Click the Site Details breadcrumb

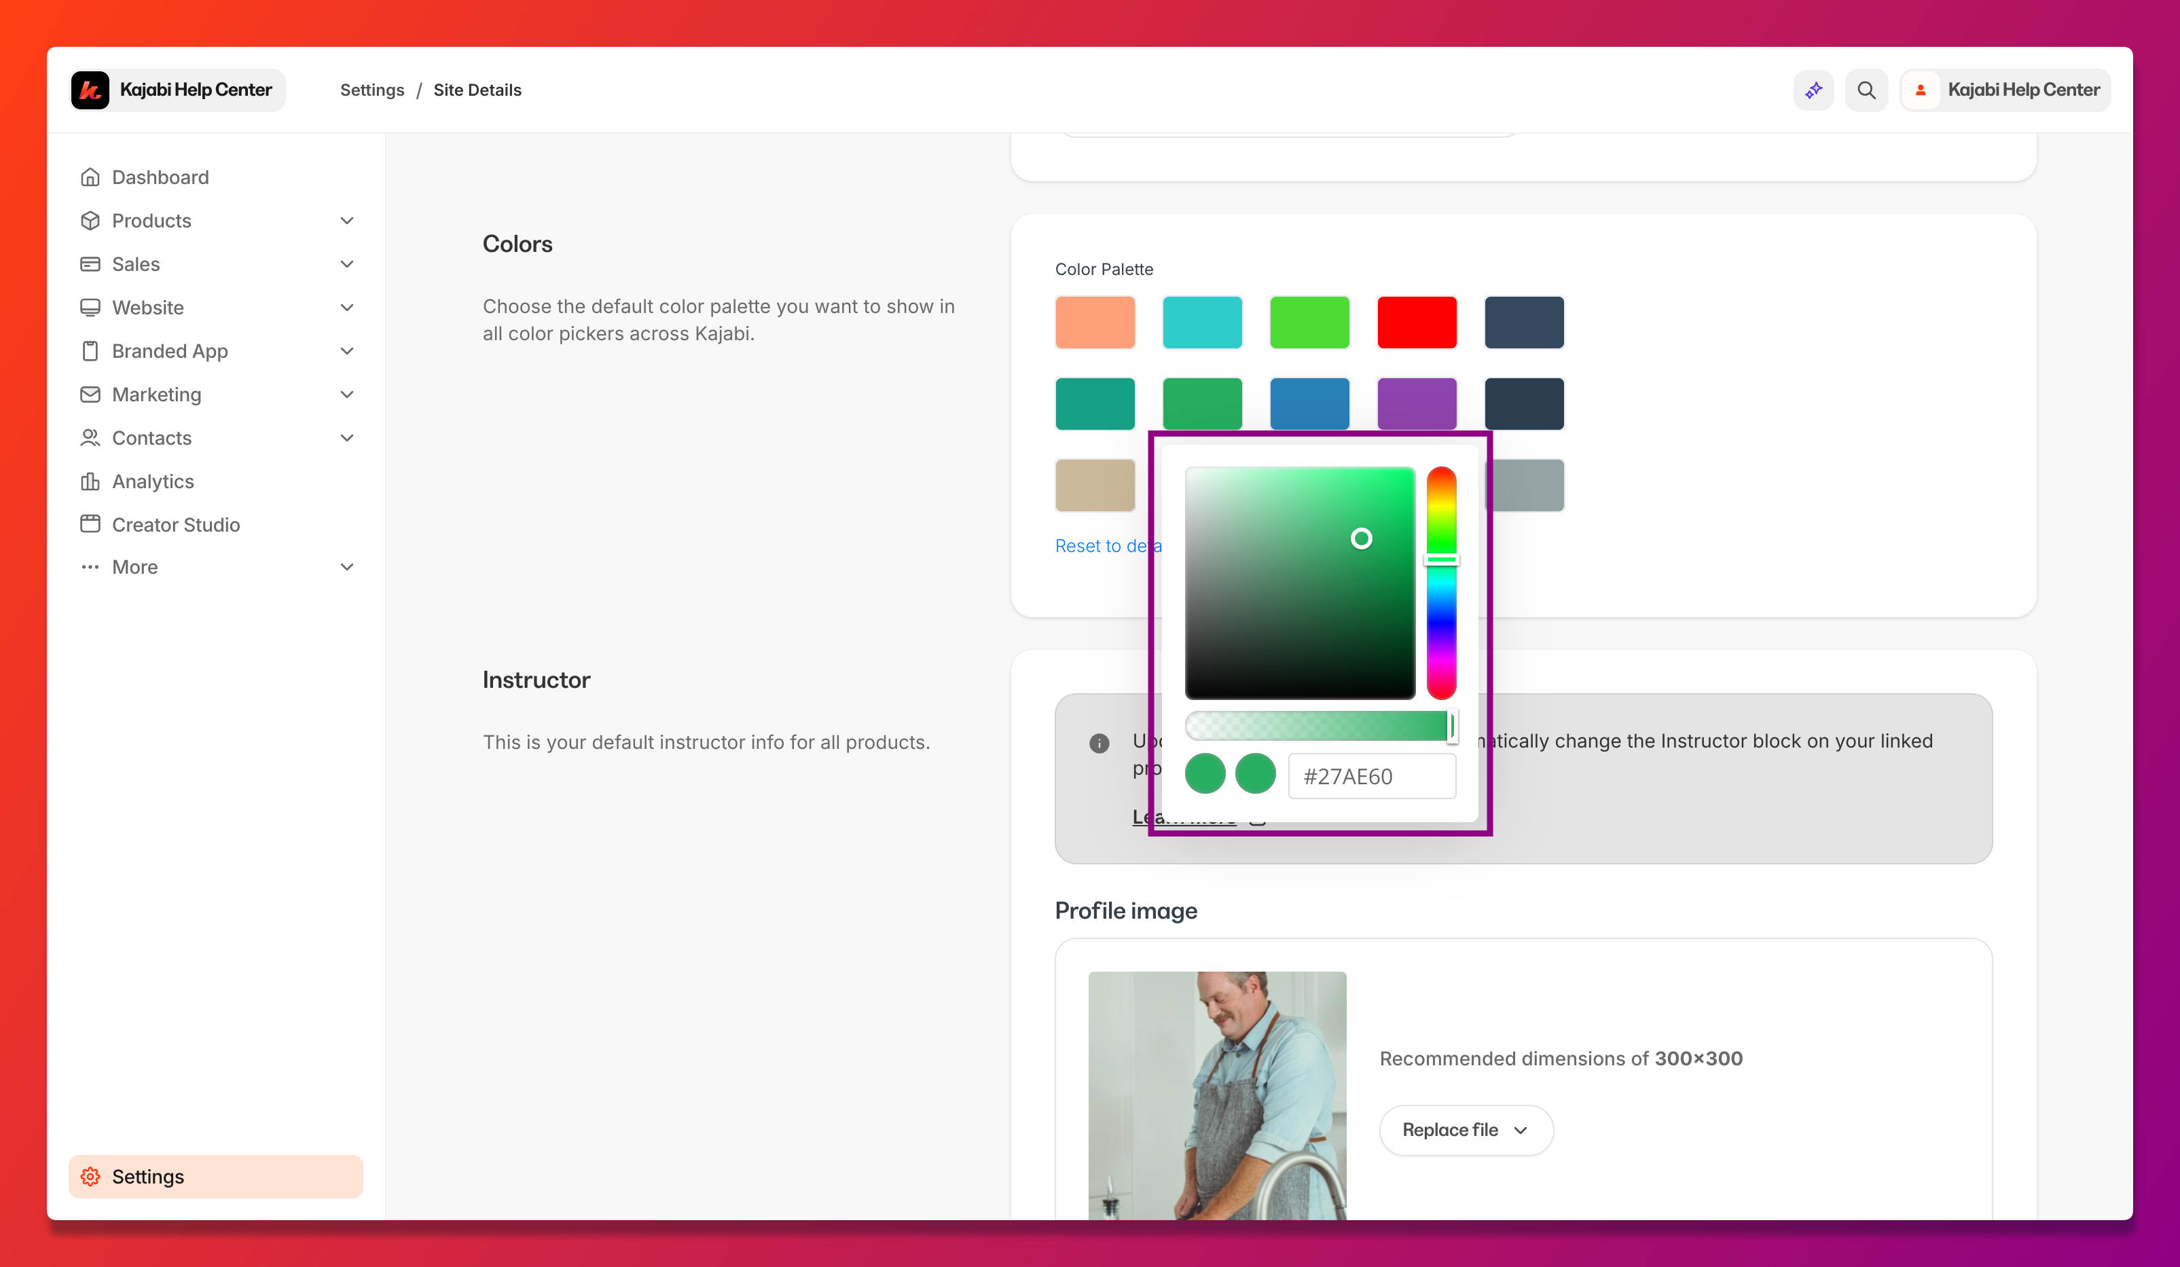pos(477,90)
